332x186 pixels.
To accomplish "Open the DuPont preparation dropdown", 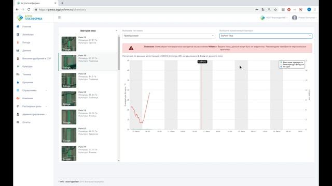I will tap(266, 36).
